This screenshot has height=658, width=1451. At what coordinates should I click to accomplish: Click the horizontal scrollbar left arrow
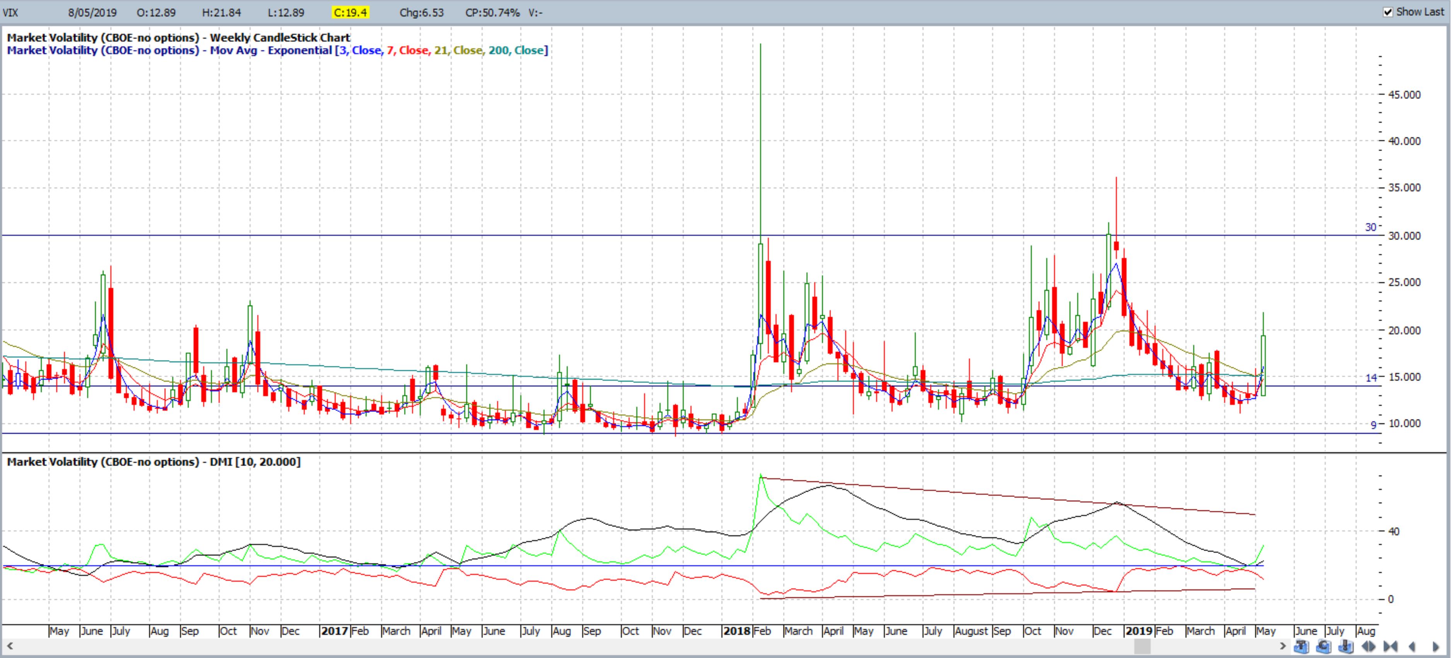[x=10, y=646]
